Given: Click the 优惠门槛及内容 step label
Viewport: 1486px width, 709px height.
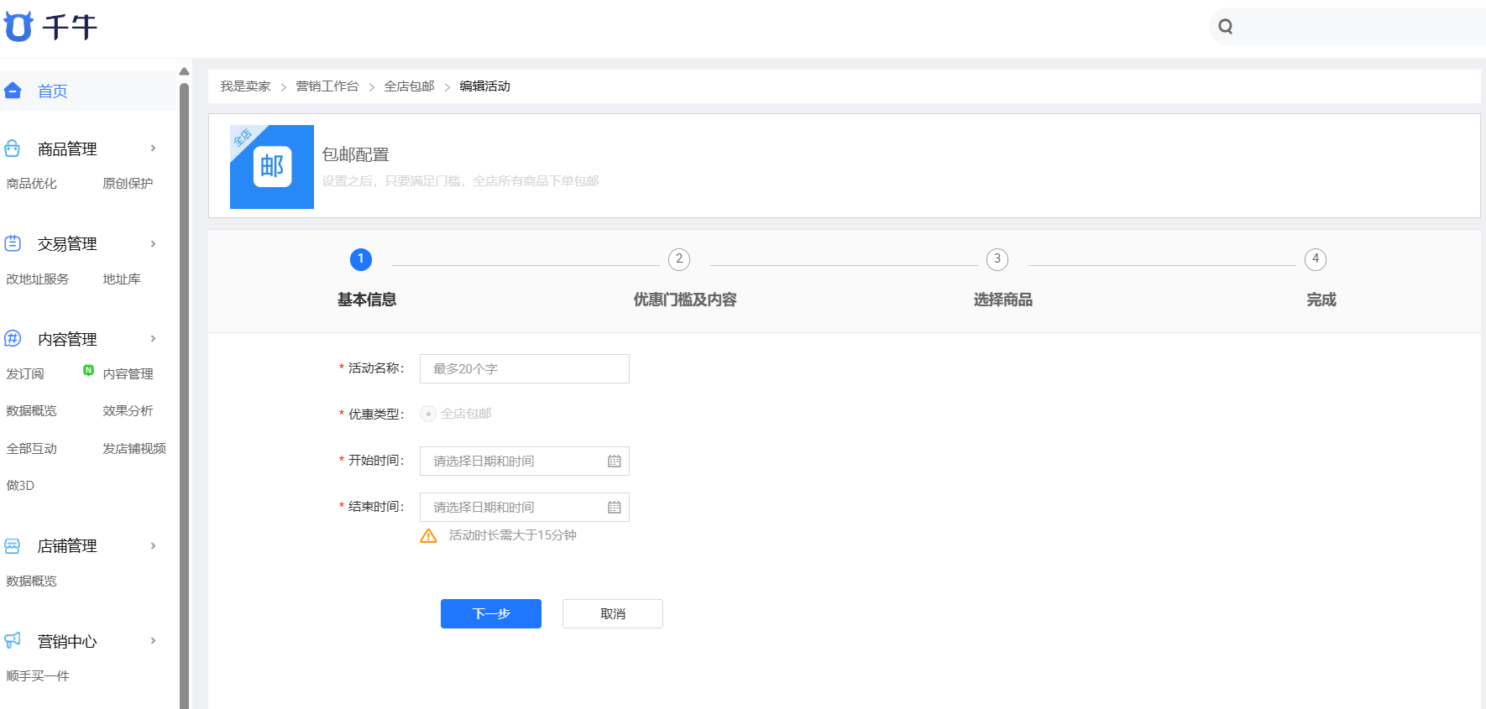Looking at the screenshot, I should click(x=685, y=300).
